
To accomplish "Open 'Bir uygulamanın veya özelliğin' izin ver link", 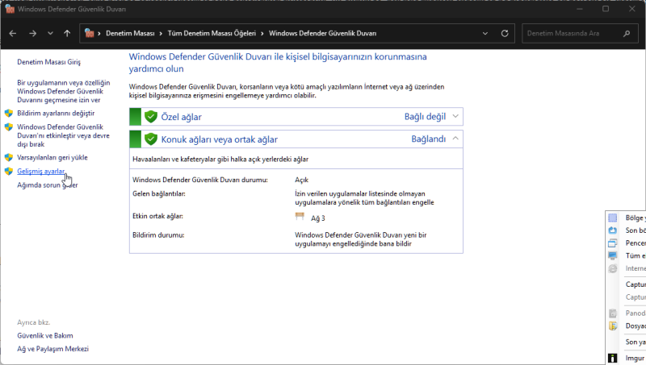I will tap(64, 91).
